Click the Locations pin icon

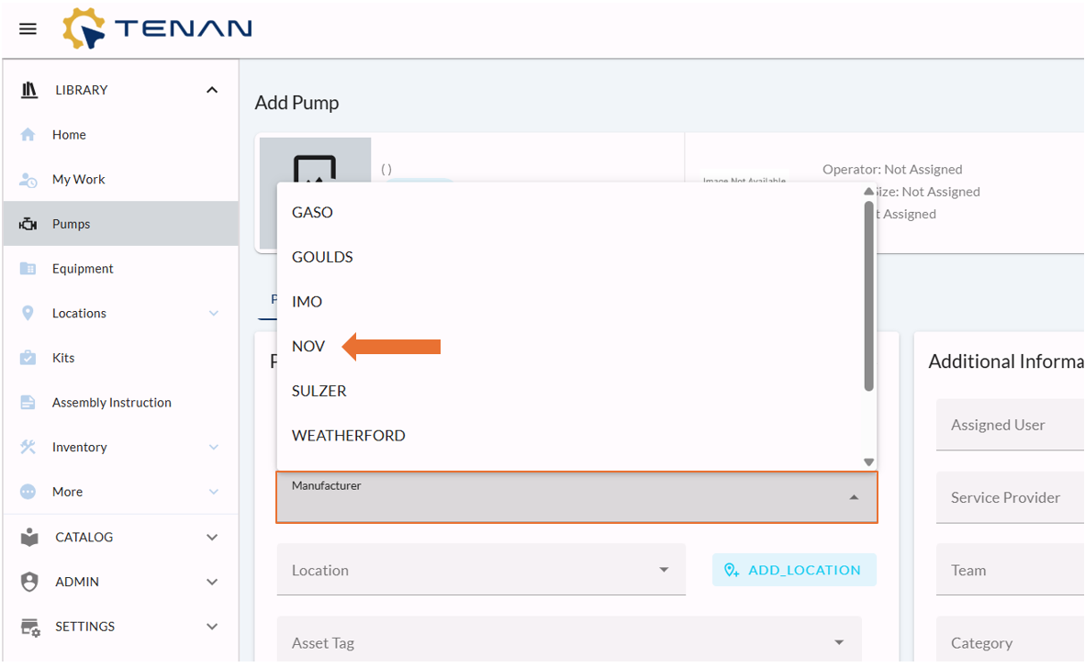(28, 314)
